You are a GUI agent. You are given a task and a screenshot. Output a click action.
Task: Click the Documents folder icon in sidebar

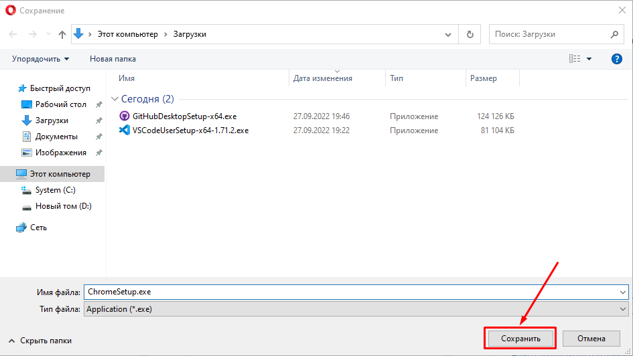(x=27, y=137)
